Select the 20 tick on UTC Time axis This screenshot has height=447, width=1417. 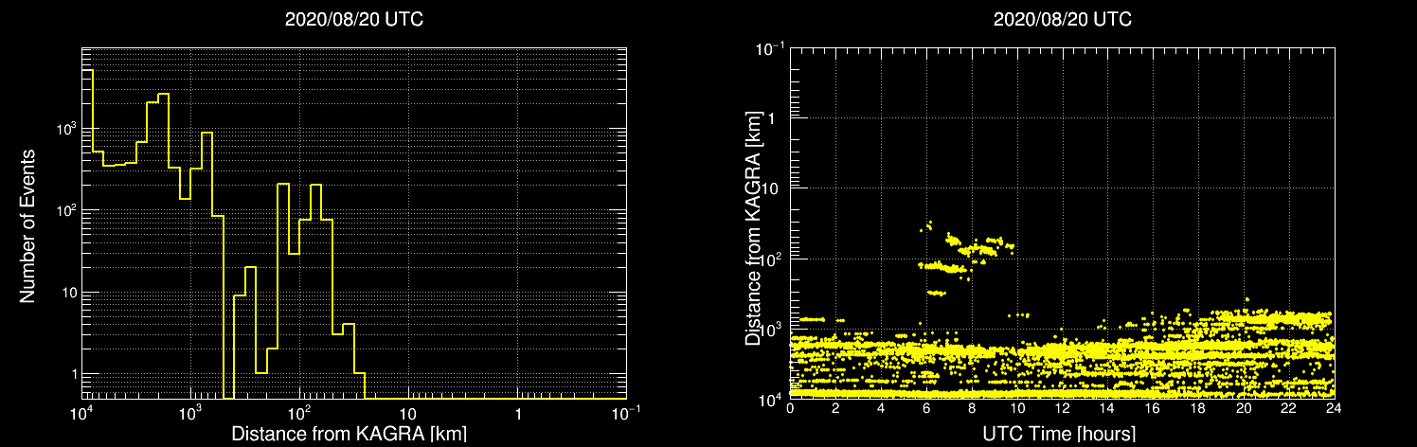coord(1244,409)
